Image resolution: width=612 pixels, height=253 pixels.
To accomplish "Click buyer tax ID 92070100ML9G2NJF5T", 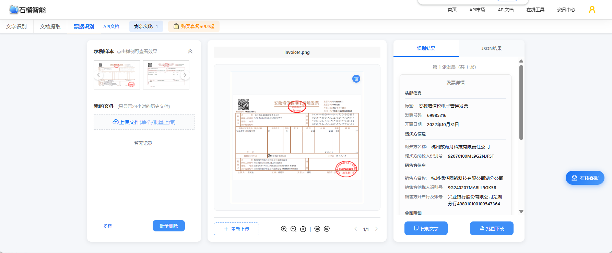I will 471,156.
